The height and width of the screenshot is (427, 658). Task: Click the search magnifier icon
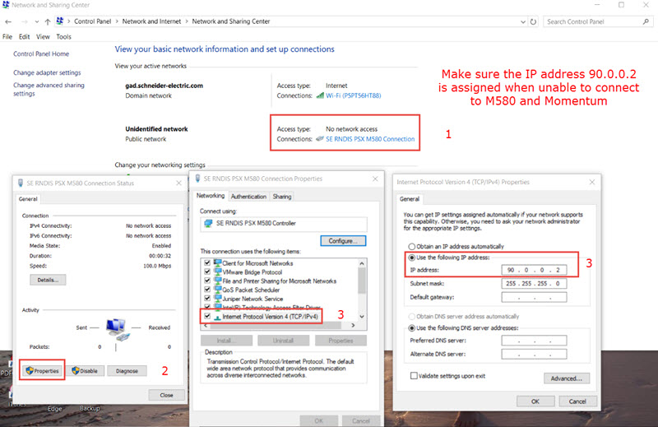click(x=646, y=22)
